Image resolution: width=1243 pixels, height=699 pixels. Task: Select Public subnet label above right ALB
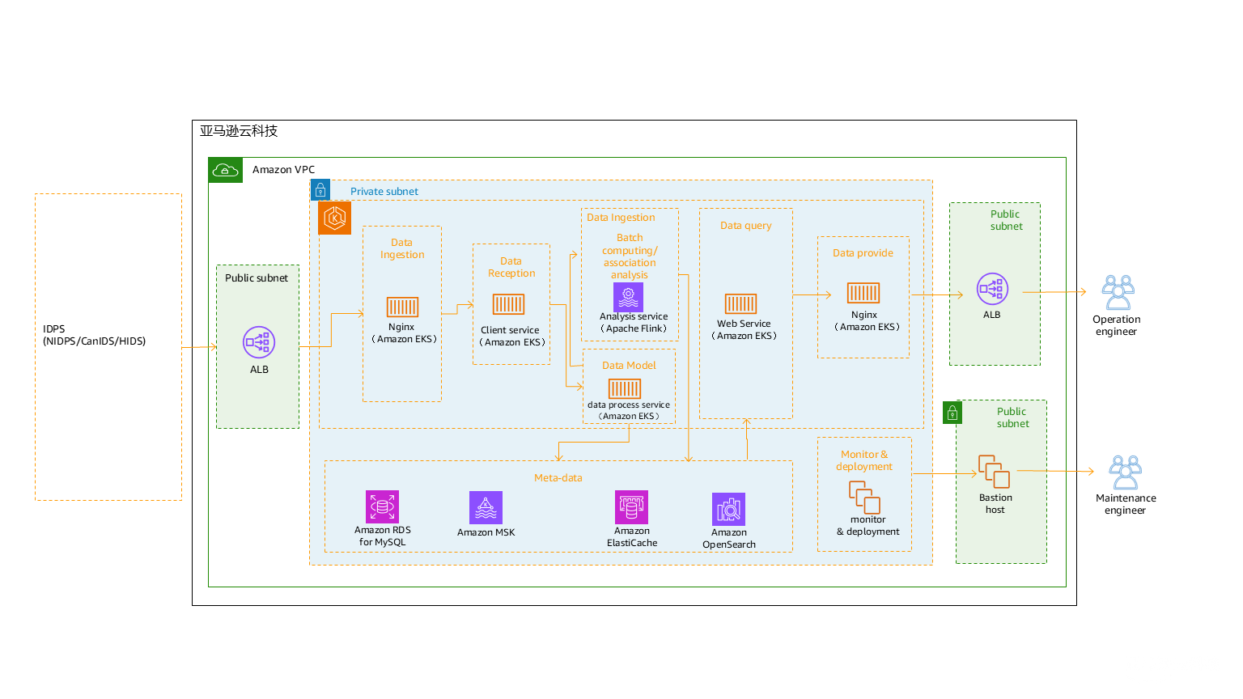point(1006,220)
